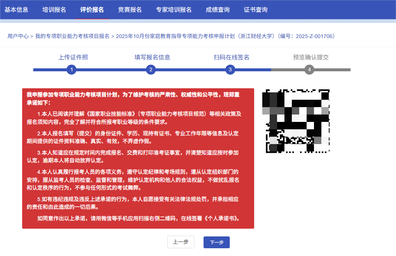Select step 2 circle marker
This screenshot has width=396, height=256.
151,69
